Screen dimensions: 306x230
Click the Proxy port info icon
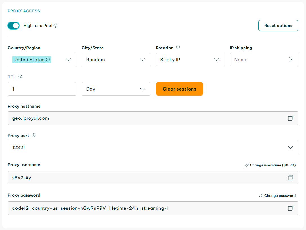click(34, 135)
